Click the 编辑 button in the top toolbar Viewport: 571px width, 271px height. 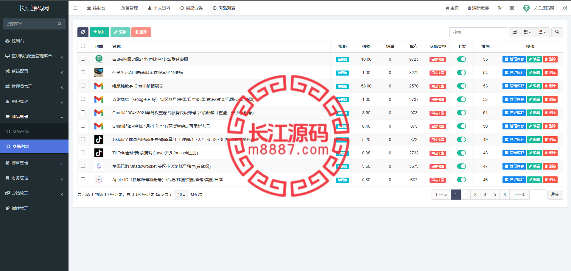click(x=120, y=32)
